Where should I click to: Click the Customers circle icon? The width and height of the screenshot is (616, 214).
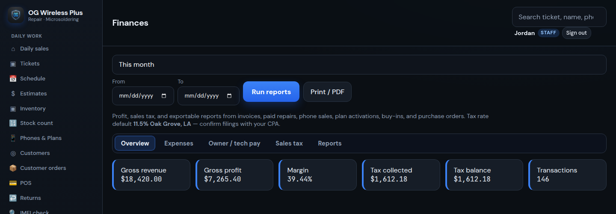point(13,153)
